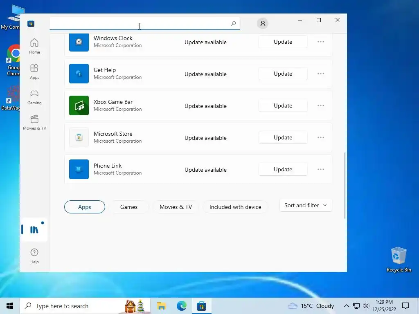Update Xbox Game Bar
Image resolution: width=419 pixels, height=314 pixels.
point(283,105)
